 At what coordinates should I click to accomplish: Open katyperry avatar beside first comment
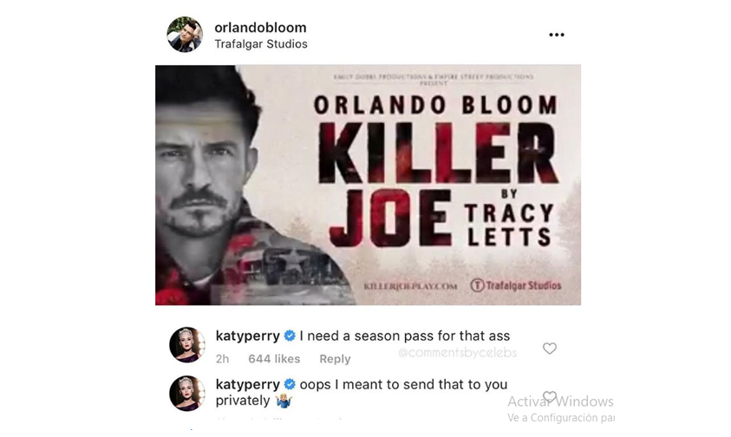pyautogui.click(x=187, y=344)
